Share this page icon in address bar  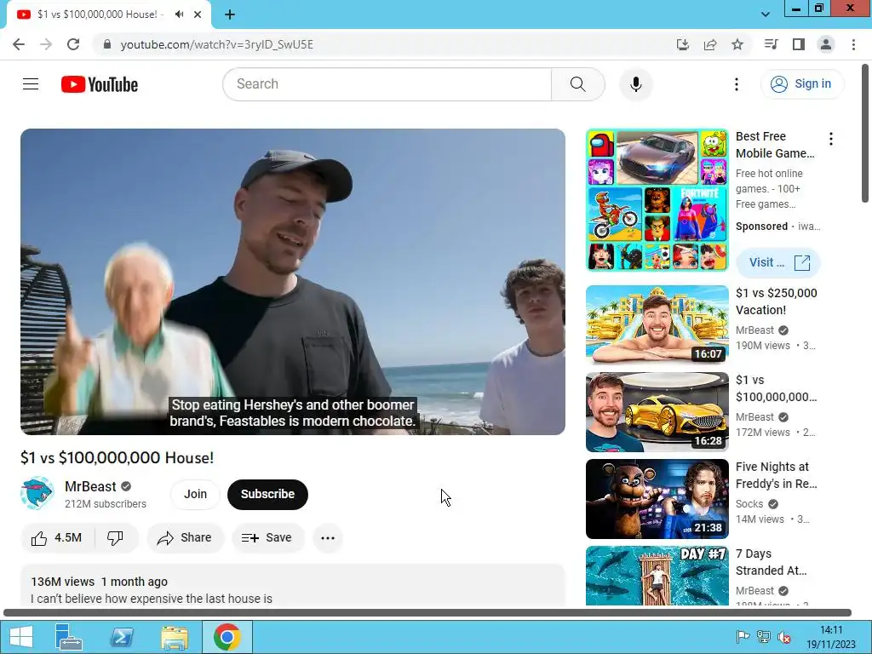(710, 44)
